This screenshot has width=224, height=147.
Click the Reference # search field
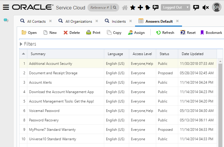tap(100, 7)
